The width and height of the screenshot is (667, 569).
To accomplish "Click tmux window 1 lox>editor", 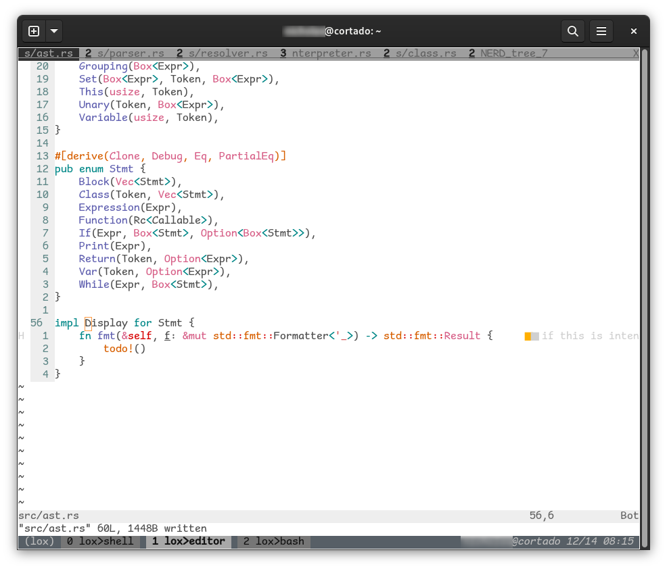I will (x=188, y=541).
